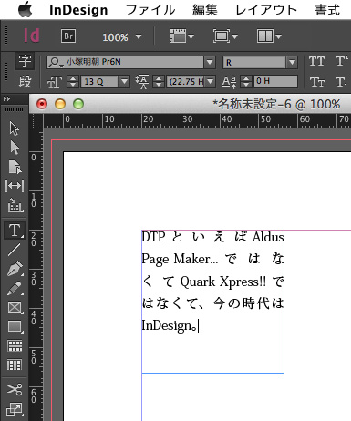Open font style dropdown showing R
The height and width of the screenshot is (421, 351).
292,62
